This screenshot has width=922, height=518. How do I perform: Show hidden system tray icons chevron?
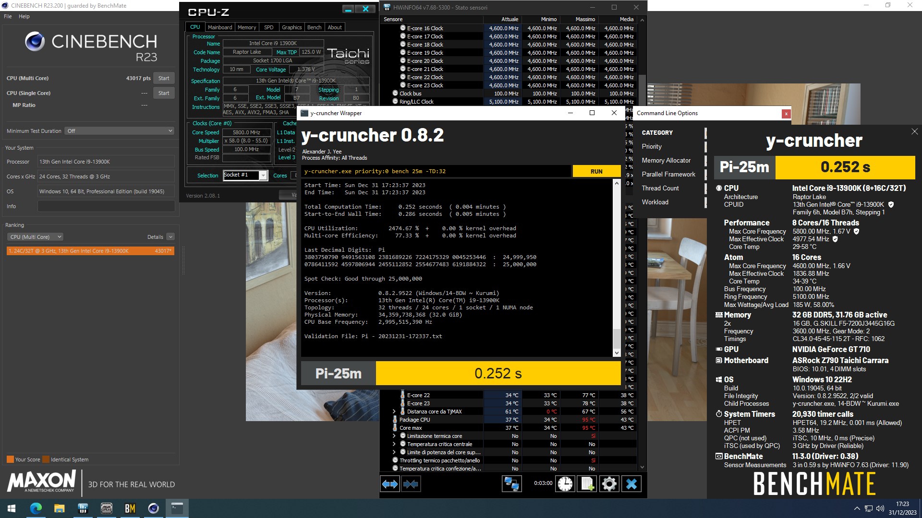(857, 508)
